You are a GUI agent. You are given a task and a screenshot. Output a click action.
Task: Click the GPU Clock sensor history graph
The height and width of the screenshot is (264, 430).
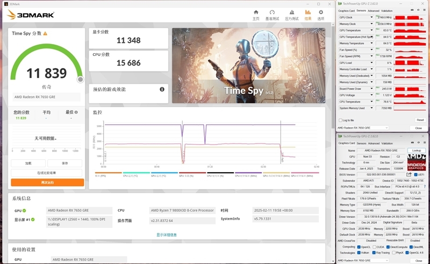point(410,17)
